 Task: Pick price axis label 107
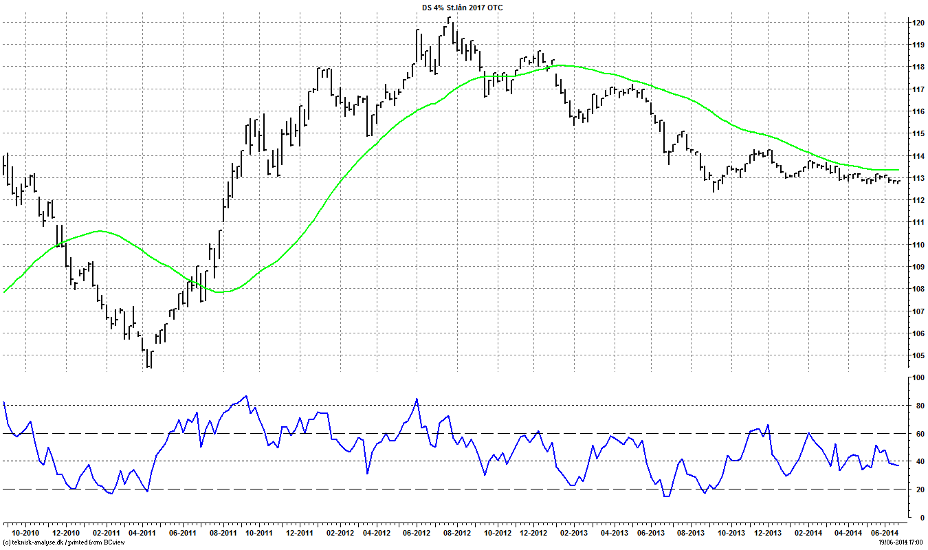pos(917,311)
